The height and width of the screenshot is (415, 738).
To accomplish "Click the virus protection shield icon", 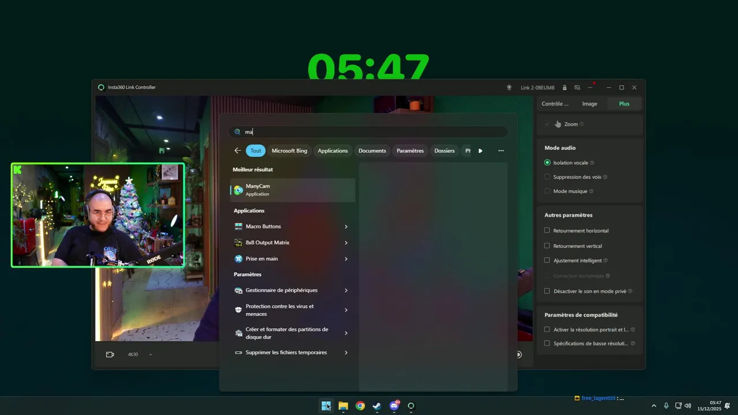I will coord(239,310).
